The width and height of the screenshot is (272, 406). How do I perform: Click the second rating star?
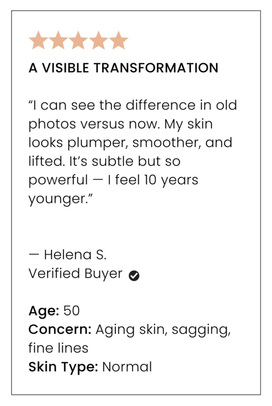pyautogui.click(x=58, y=40)
